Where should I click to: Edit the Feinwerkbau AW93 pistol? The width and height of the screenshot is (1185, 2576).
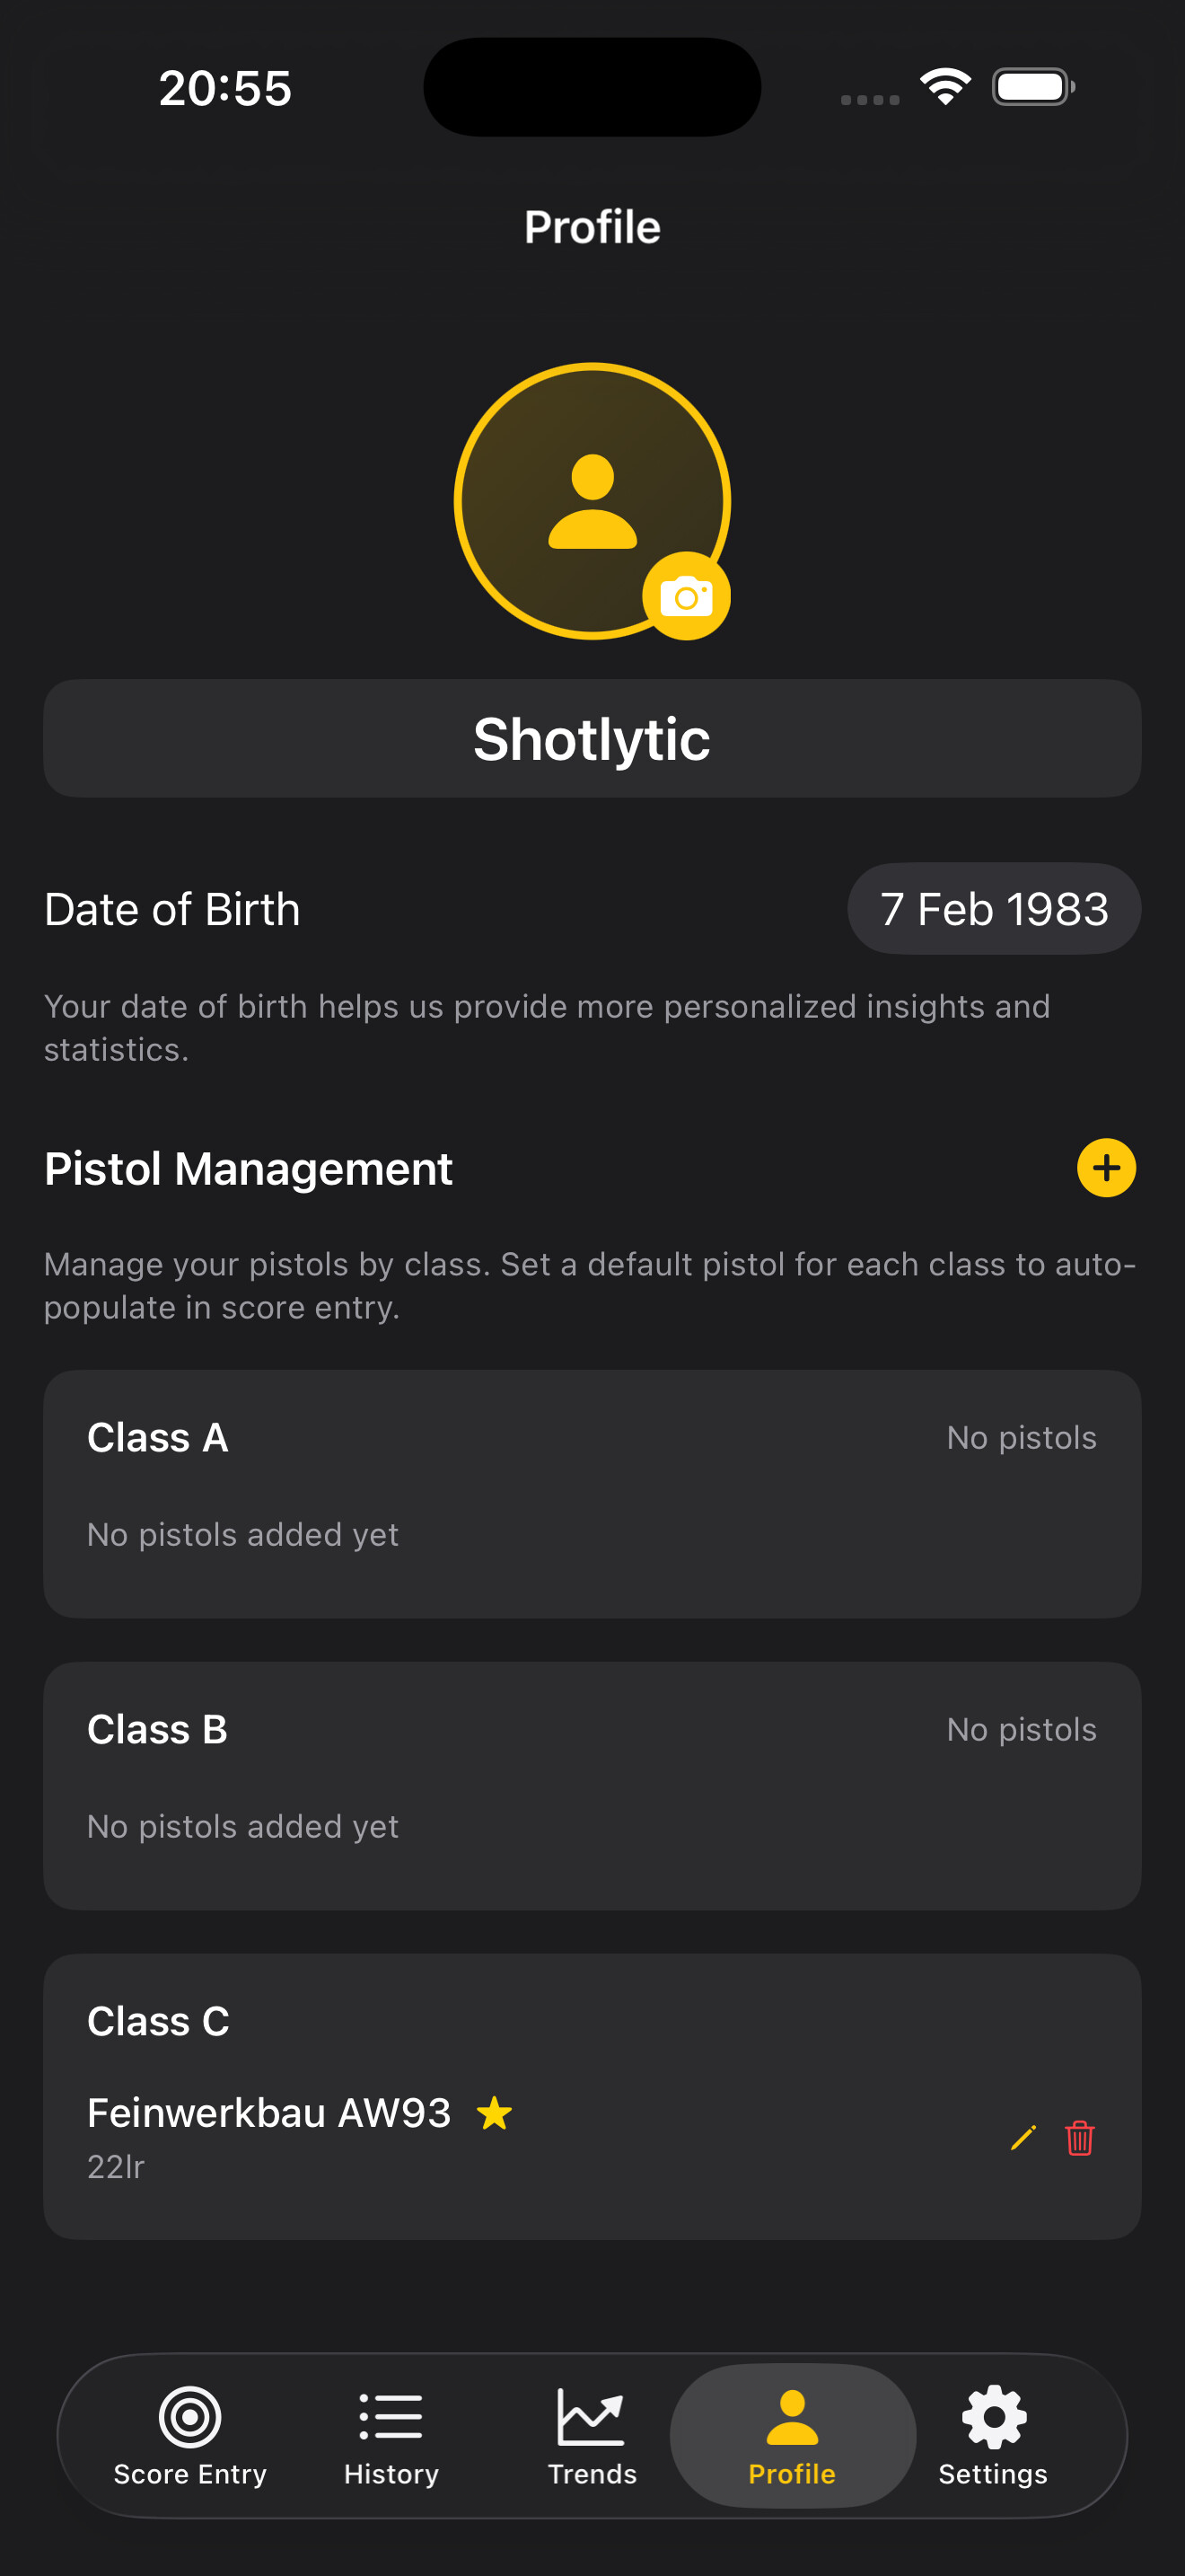(x=1023, y=2138)
